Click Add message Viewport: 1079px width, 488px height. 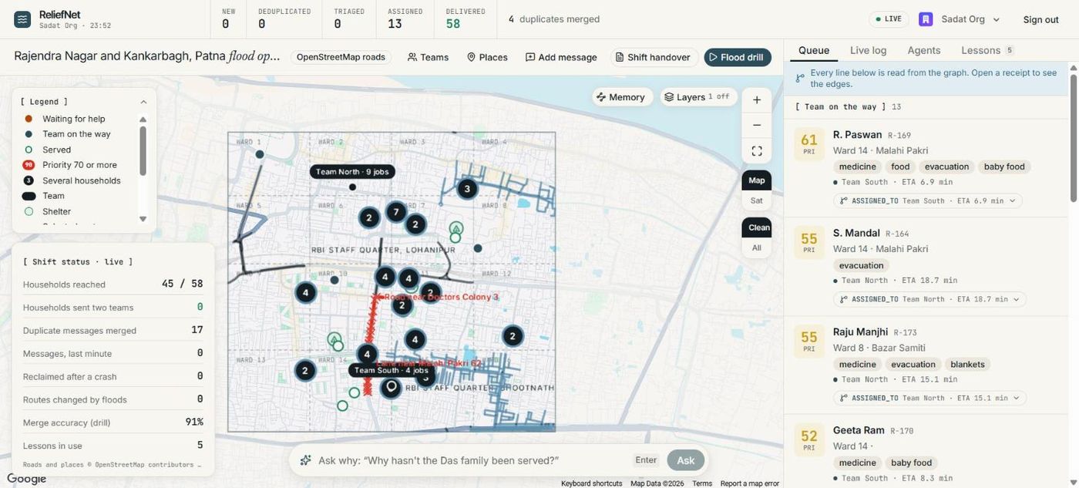tap(561, 57)
